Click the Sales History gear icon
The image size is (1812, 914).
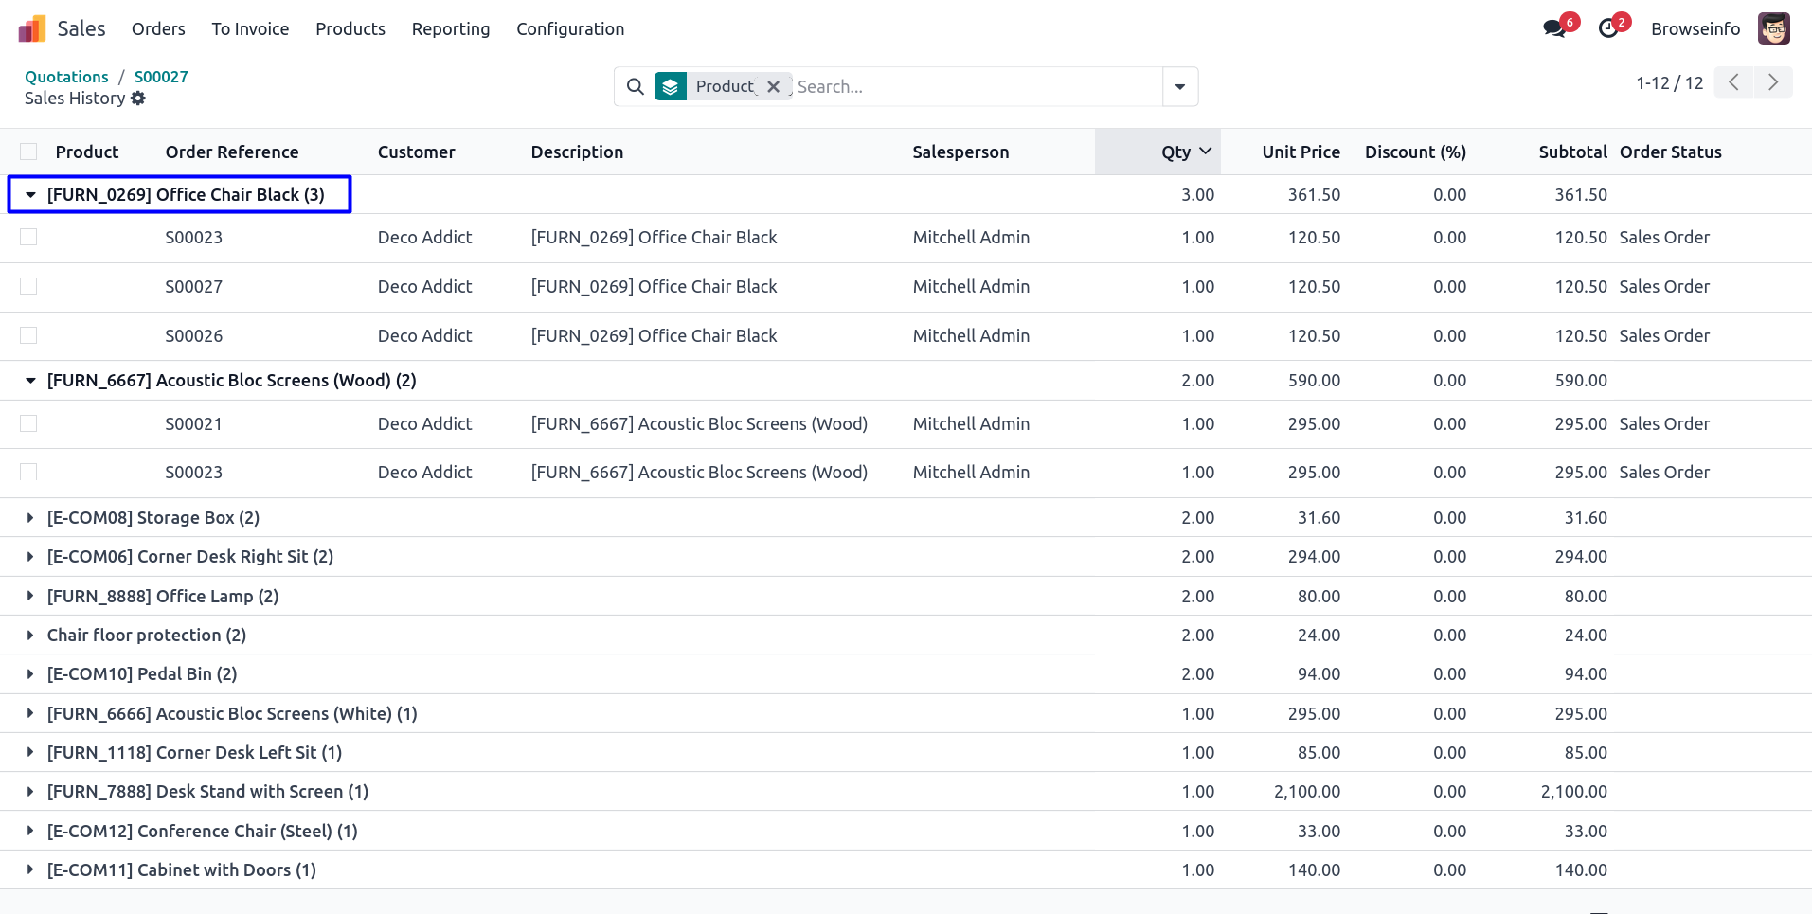tap(138, 99)
